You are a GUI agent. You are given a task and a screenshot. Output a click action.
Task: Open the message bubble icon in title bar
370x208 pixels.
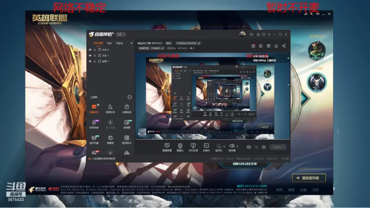pos(251,34)
